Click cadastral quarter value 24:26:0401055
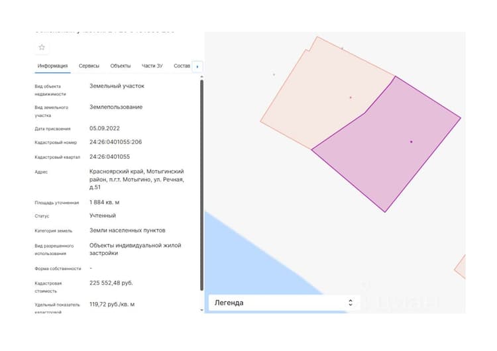Image resolution: width=497 pixels, height=351 pixels. (109, 157)
